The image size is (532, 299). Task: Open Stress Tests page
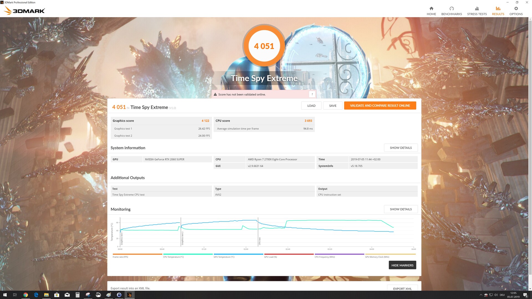(477, 11)
